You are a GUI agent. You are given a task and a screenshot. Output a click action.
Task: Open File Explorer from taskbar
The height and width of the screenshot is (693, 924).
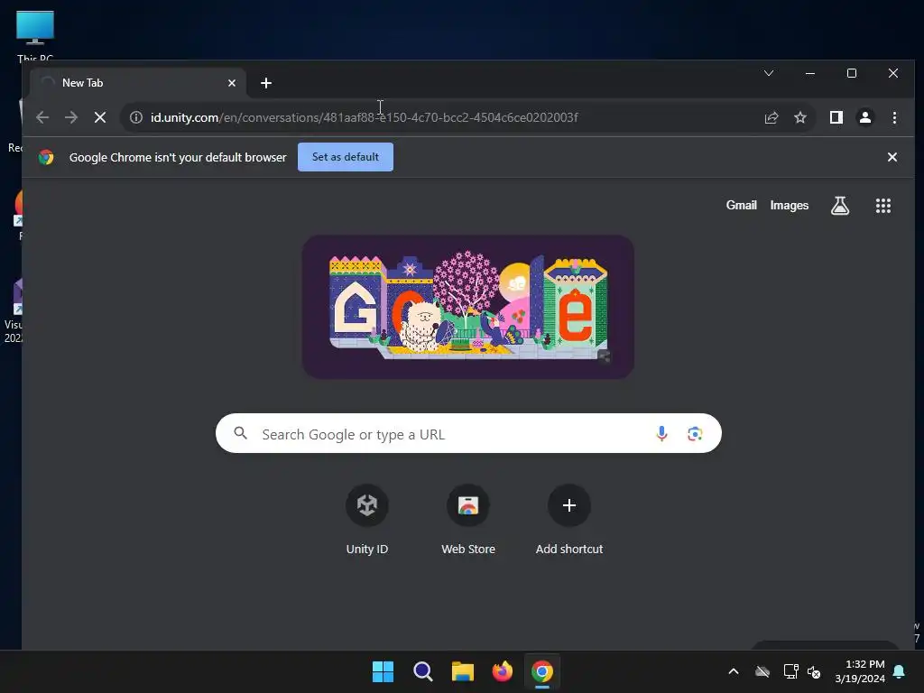tap(463, 671)
